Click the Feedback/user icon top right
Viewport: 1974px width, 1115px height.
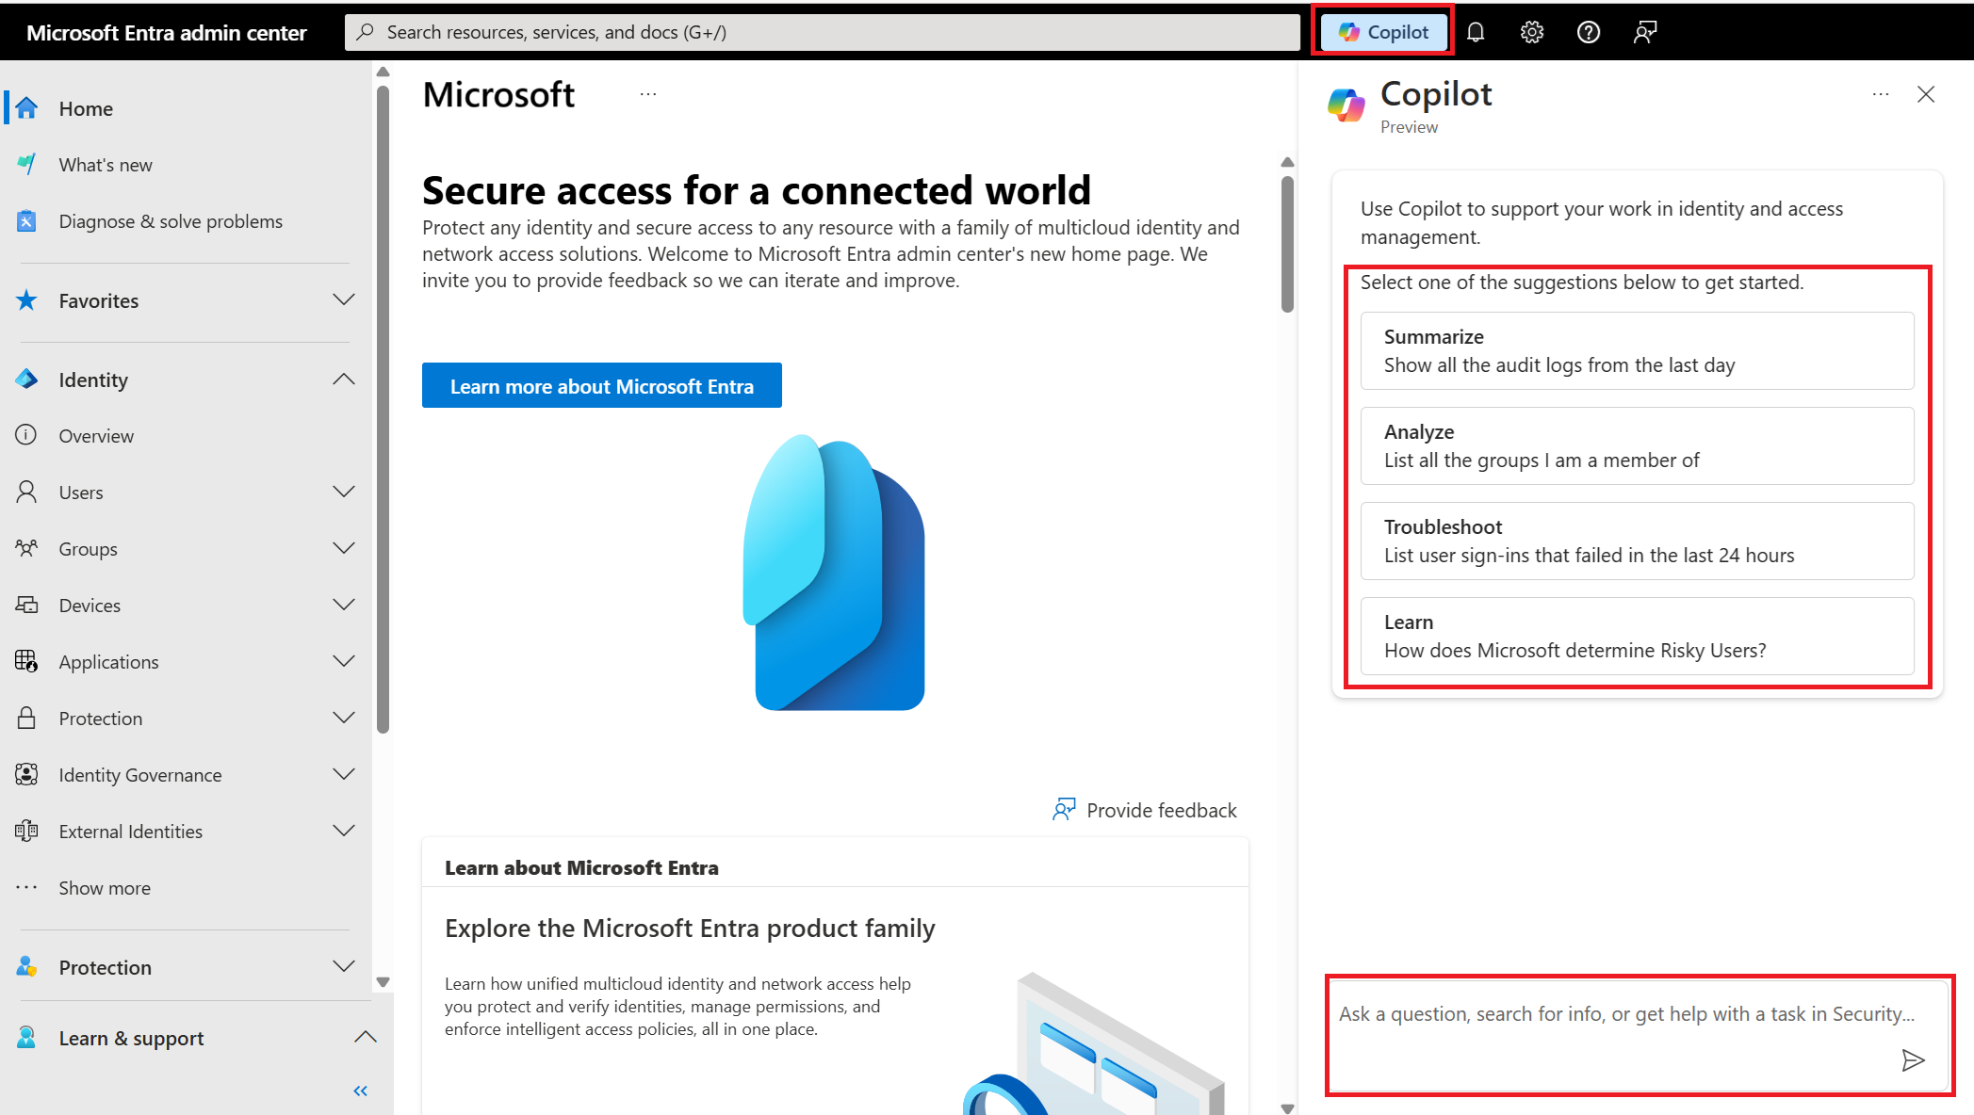pyautogui.click(x=1644, y=30)
